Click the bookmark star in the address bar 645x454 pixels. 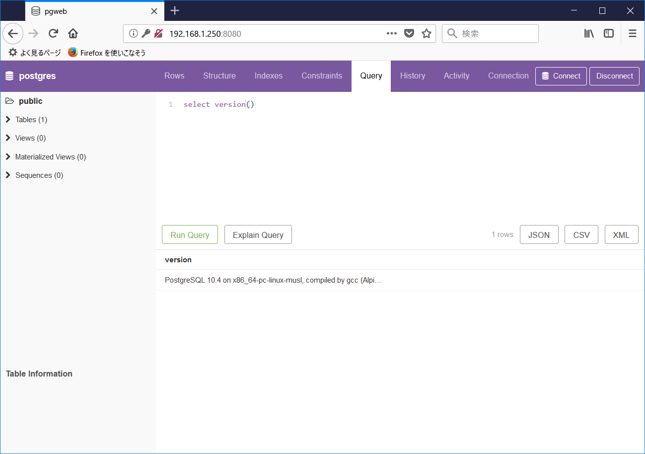point(426,33)
